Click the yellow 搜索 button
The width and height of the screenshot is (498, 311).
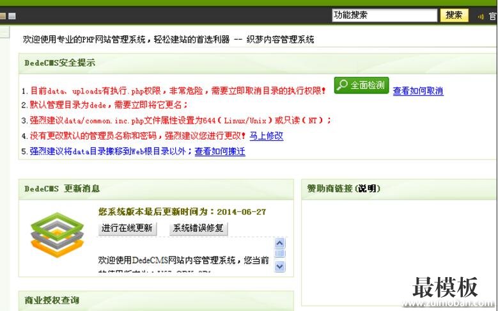[454, 15]
